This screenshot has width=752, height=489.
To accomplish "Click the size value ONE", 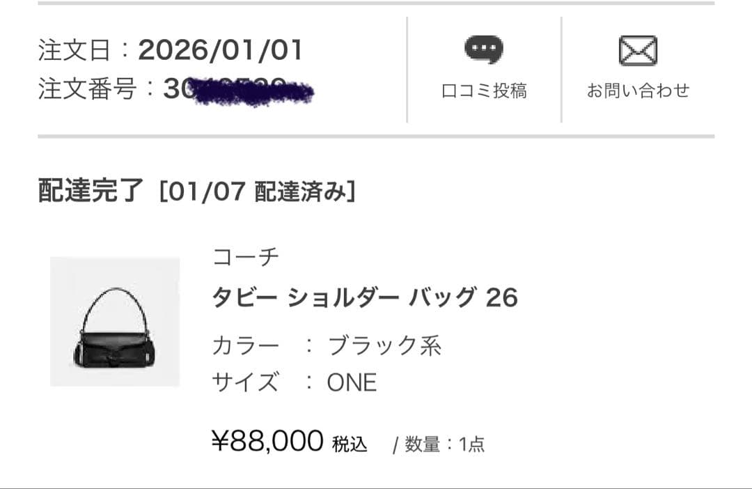I will click(x=354, y=382).
